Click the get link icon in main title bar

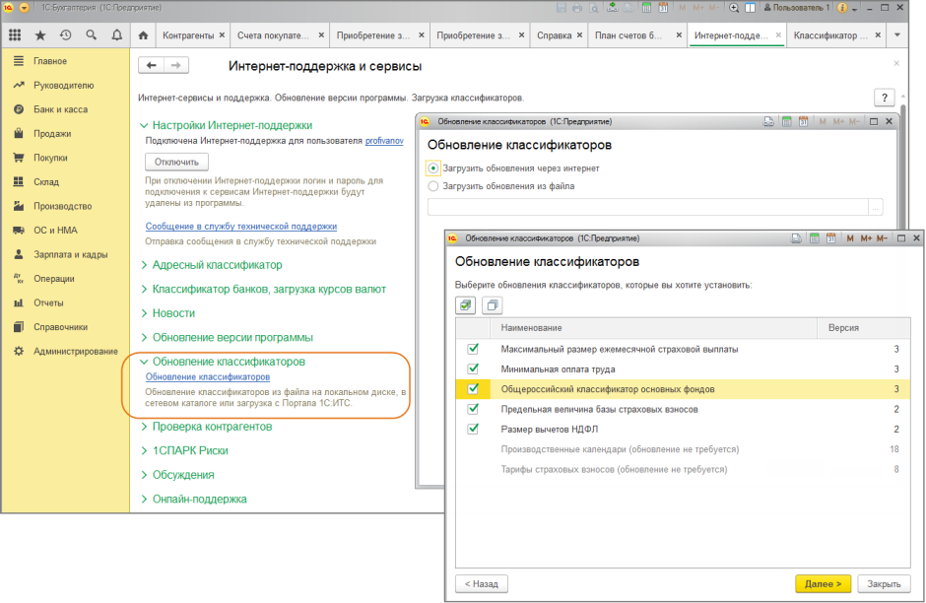[x=613, y=8]
